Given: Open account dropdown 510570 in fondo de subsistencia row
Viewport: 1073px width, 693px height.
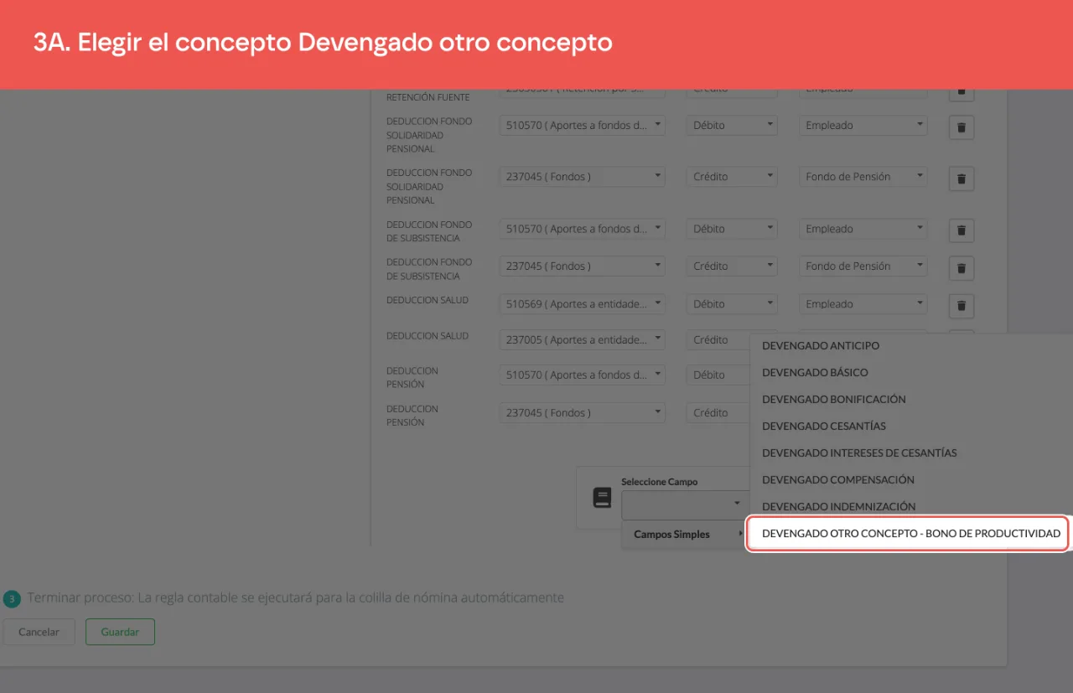Looking at the screenshot, I should tap(583, 229).
